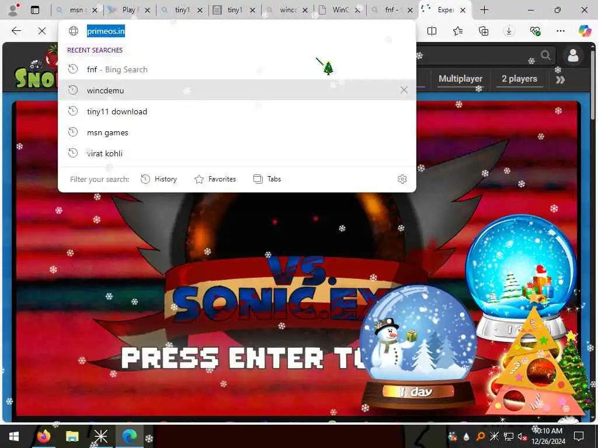Open Downloads toolbar icon
Viewport: 598px width, 448px height.
[509, 31]
